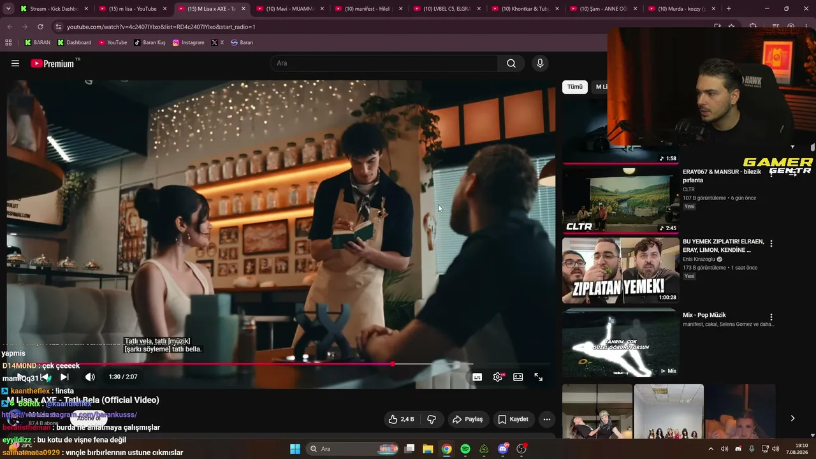Screen dimensions: 816x459
Task: Enter full screen video mode
Action: (x=539, y=377)
